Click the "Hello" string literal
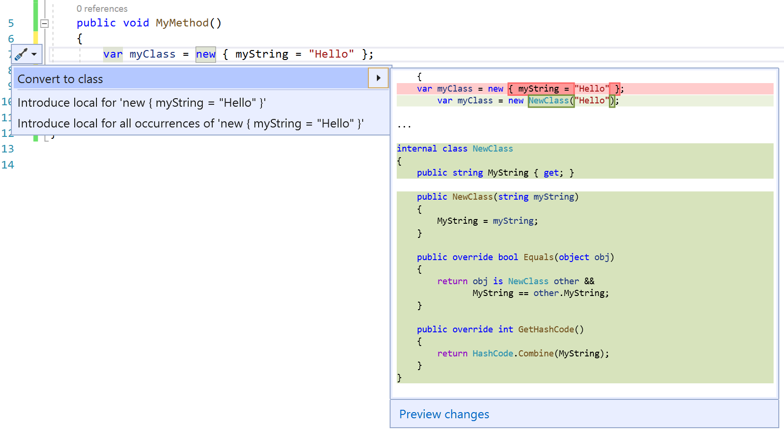This screenshot has height=431, width=784. (x=331, y=54)
